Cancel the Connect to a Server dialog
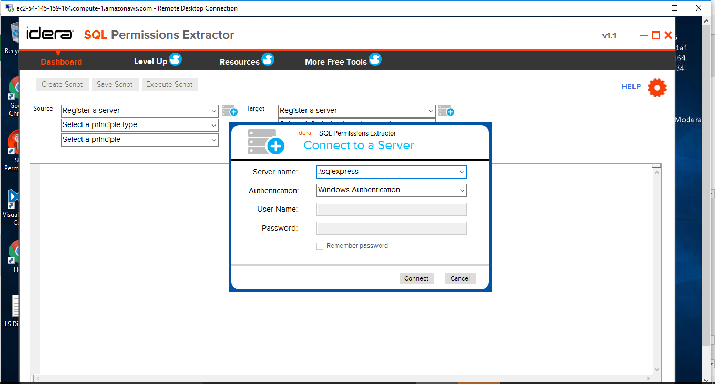The width and height of the screenshot is (715, 384). (460, 278)
